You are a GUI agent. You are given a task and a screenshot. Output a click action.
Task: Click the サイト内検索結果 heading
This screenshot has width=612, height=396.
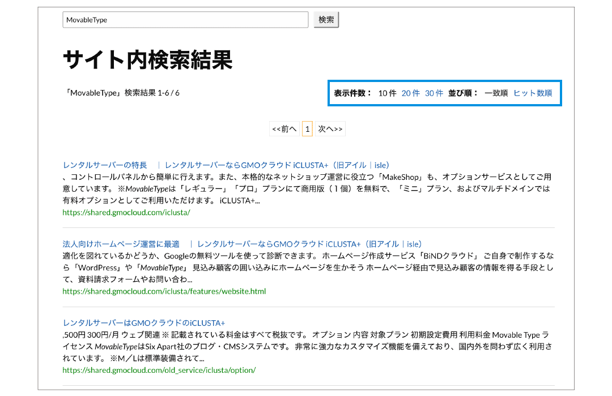pyautogui.click(x=147, y=60)
